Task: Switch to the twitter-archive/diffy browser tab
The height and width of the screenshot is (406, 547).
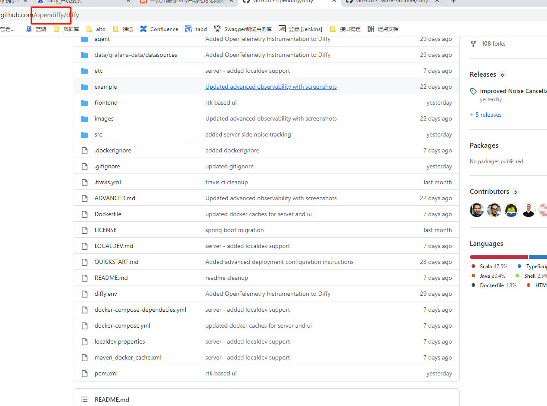Action: (x=392, y=1)
